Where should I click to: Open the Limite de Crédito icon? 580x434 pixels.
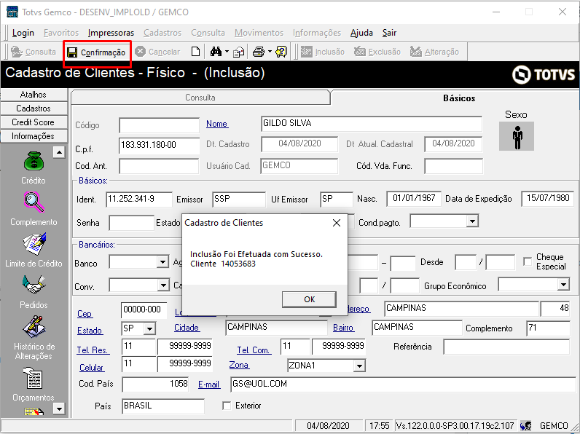(x=34, y=244)
